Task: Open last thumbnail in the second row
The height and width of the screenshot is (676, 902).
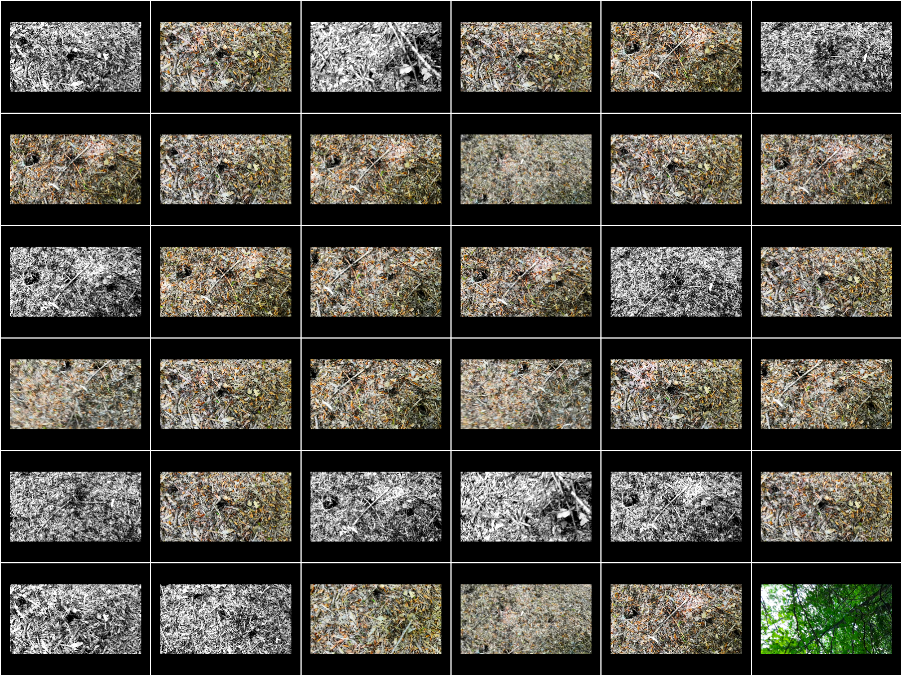Action: (826, 169)
